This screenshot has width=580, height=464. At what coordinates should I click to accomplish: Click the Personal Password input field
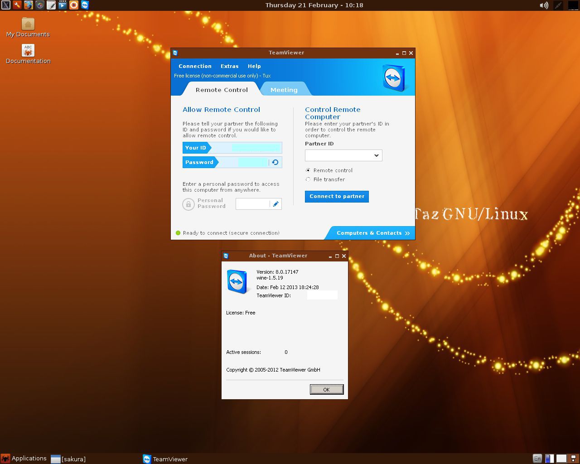[x=253, y=204]
